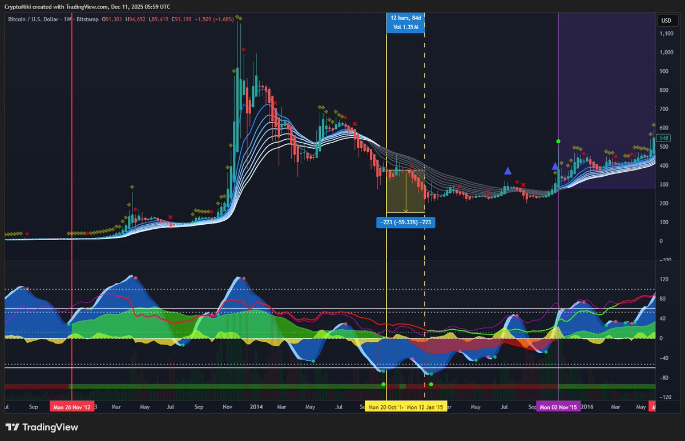
Task: Click the red X marker near July 2013 candles
Action: [171, 217]
